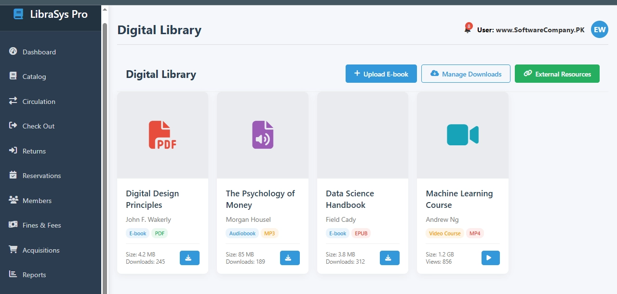Open the notification bell with 8 alerts

point(467,29)
